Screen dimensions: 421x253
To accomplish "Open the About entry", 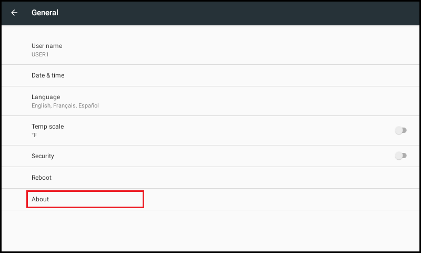I will coord(210,199).
